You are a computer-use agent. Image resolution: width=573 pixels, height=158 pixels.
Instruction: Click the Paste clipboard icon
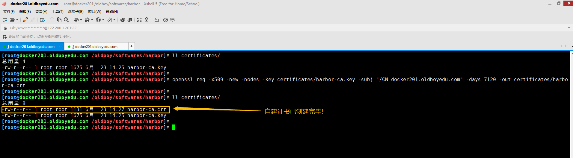pos(59,20)
